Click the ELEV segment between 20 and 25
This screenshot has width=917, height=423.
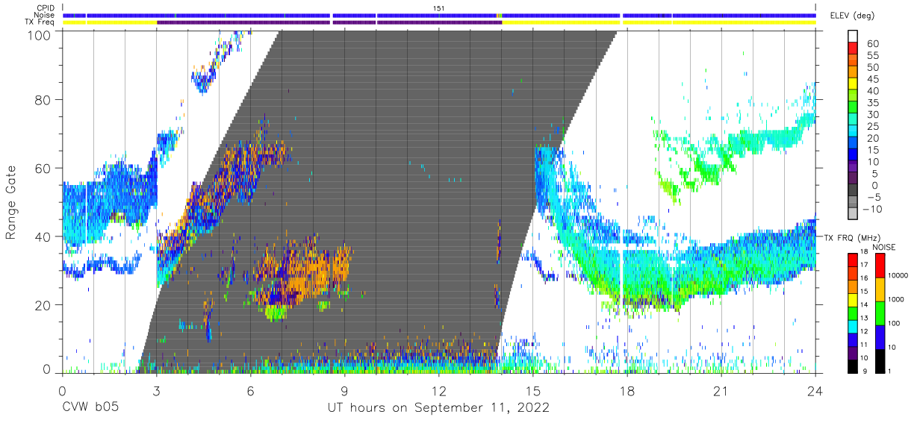click(852, 132)
